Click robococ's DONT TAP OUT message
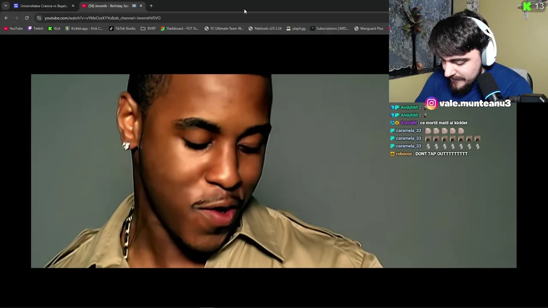 429,154
